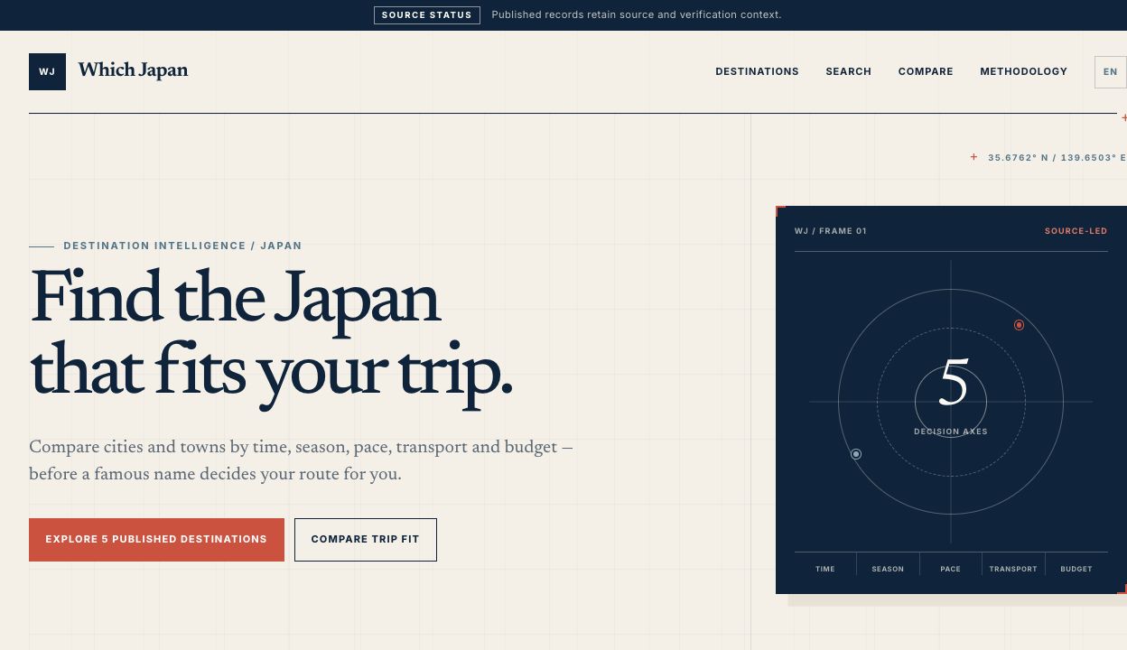
Task: Go to the Search page
Action: pyautogui.click(x=848, y=71)
